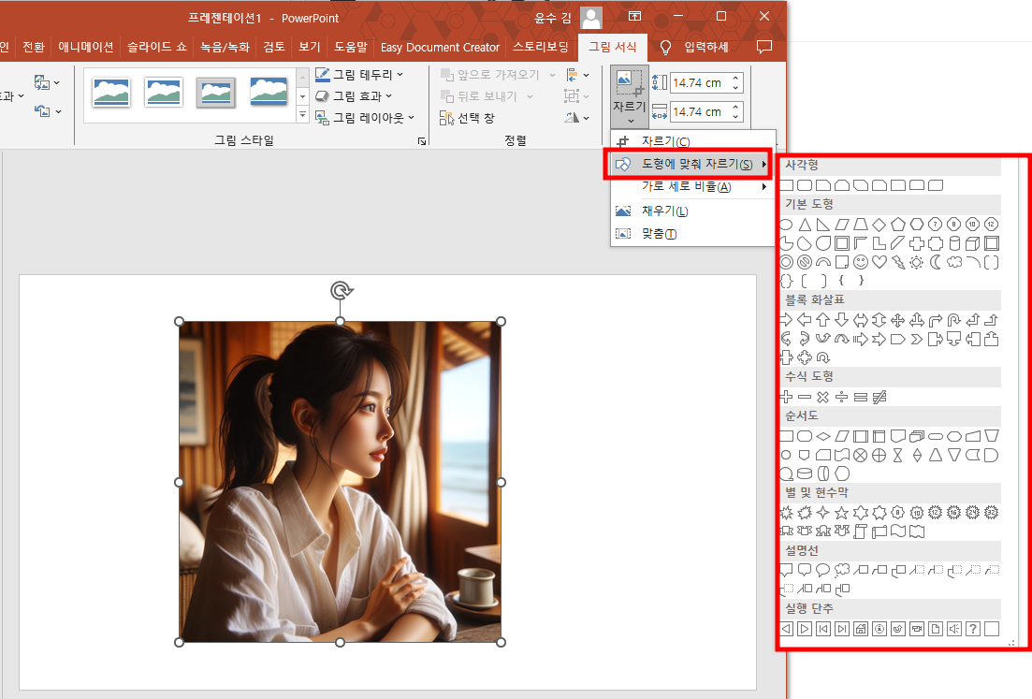
Task: Pick the lightning bolt shape
Action: coord(900,261)
